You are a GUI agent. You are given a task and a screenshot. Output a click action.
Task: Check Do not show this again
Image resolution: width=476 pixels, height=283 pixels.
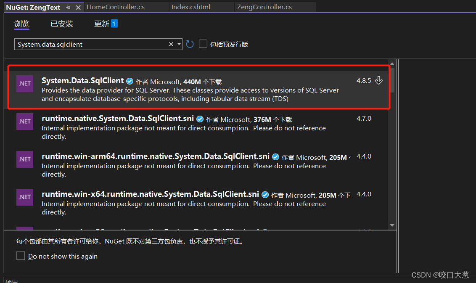(x=21, y=256)
